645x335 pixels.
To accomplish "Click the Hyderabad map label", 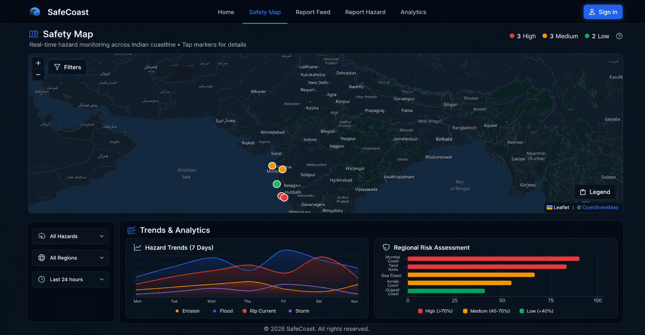I will point(341,180).
